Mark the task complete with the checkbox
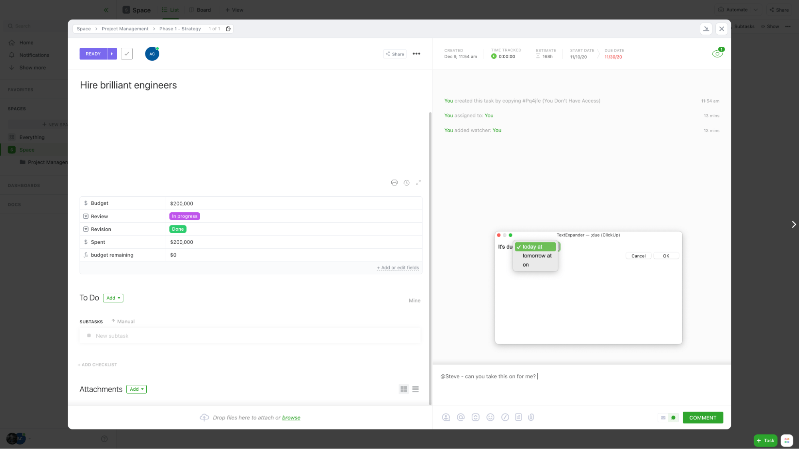Image resolution: width=799 pixels, height=449 pixels. click(127, 54)
